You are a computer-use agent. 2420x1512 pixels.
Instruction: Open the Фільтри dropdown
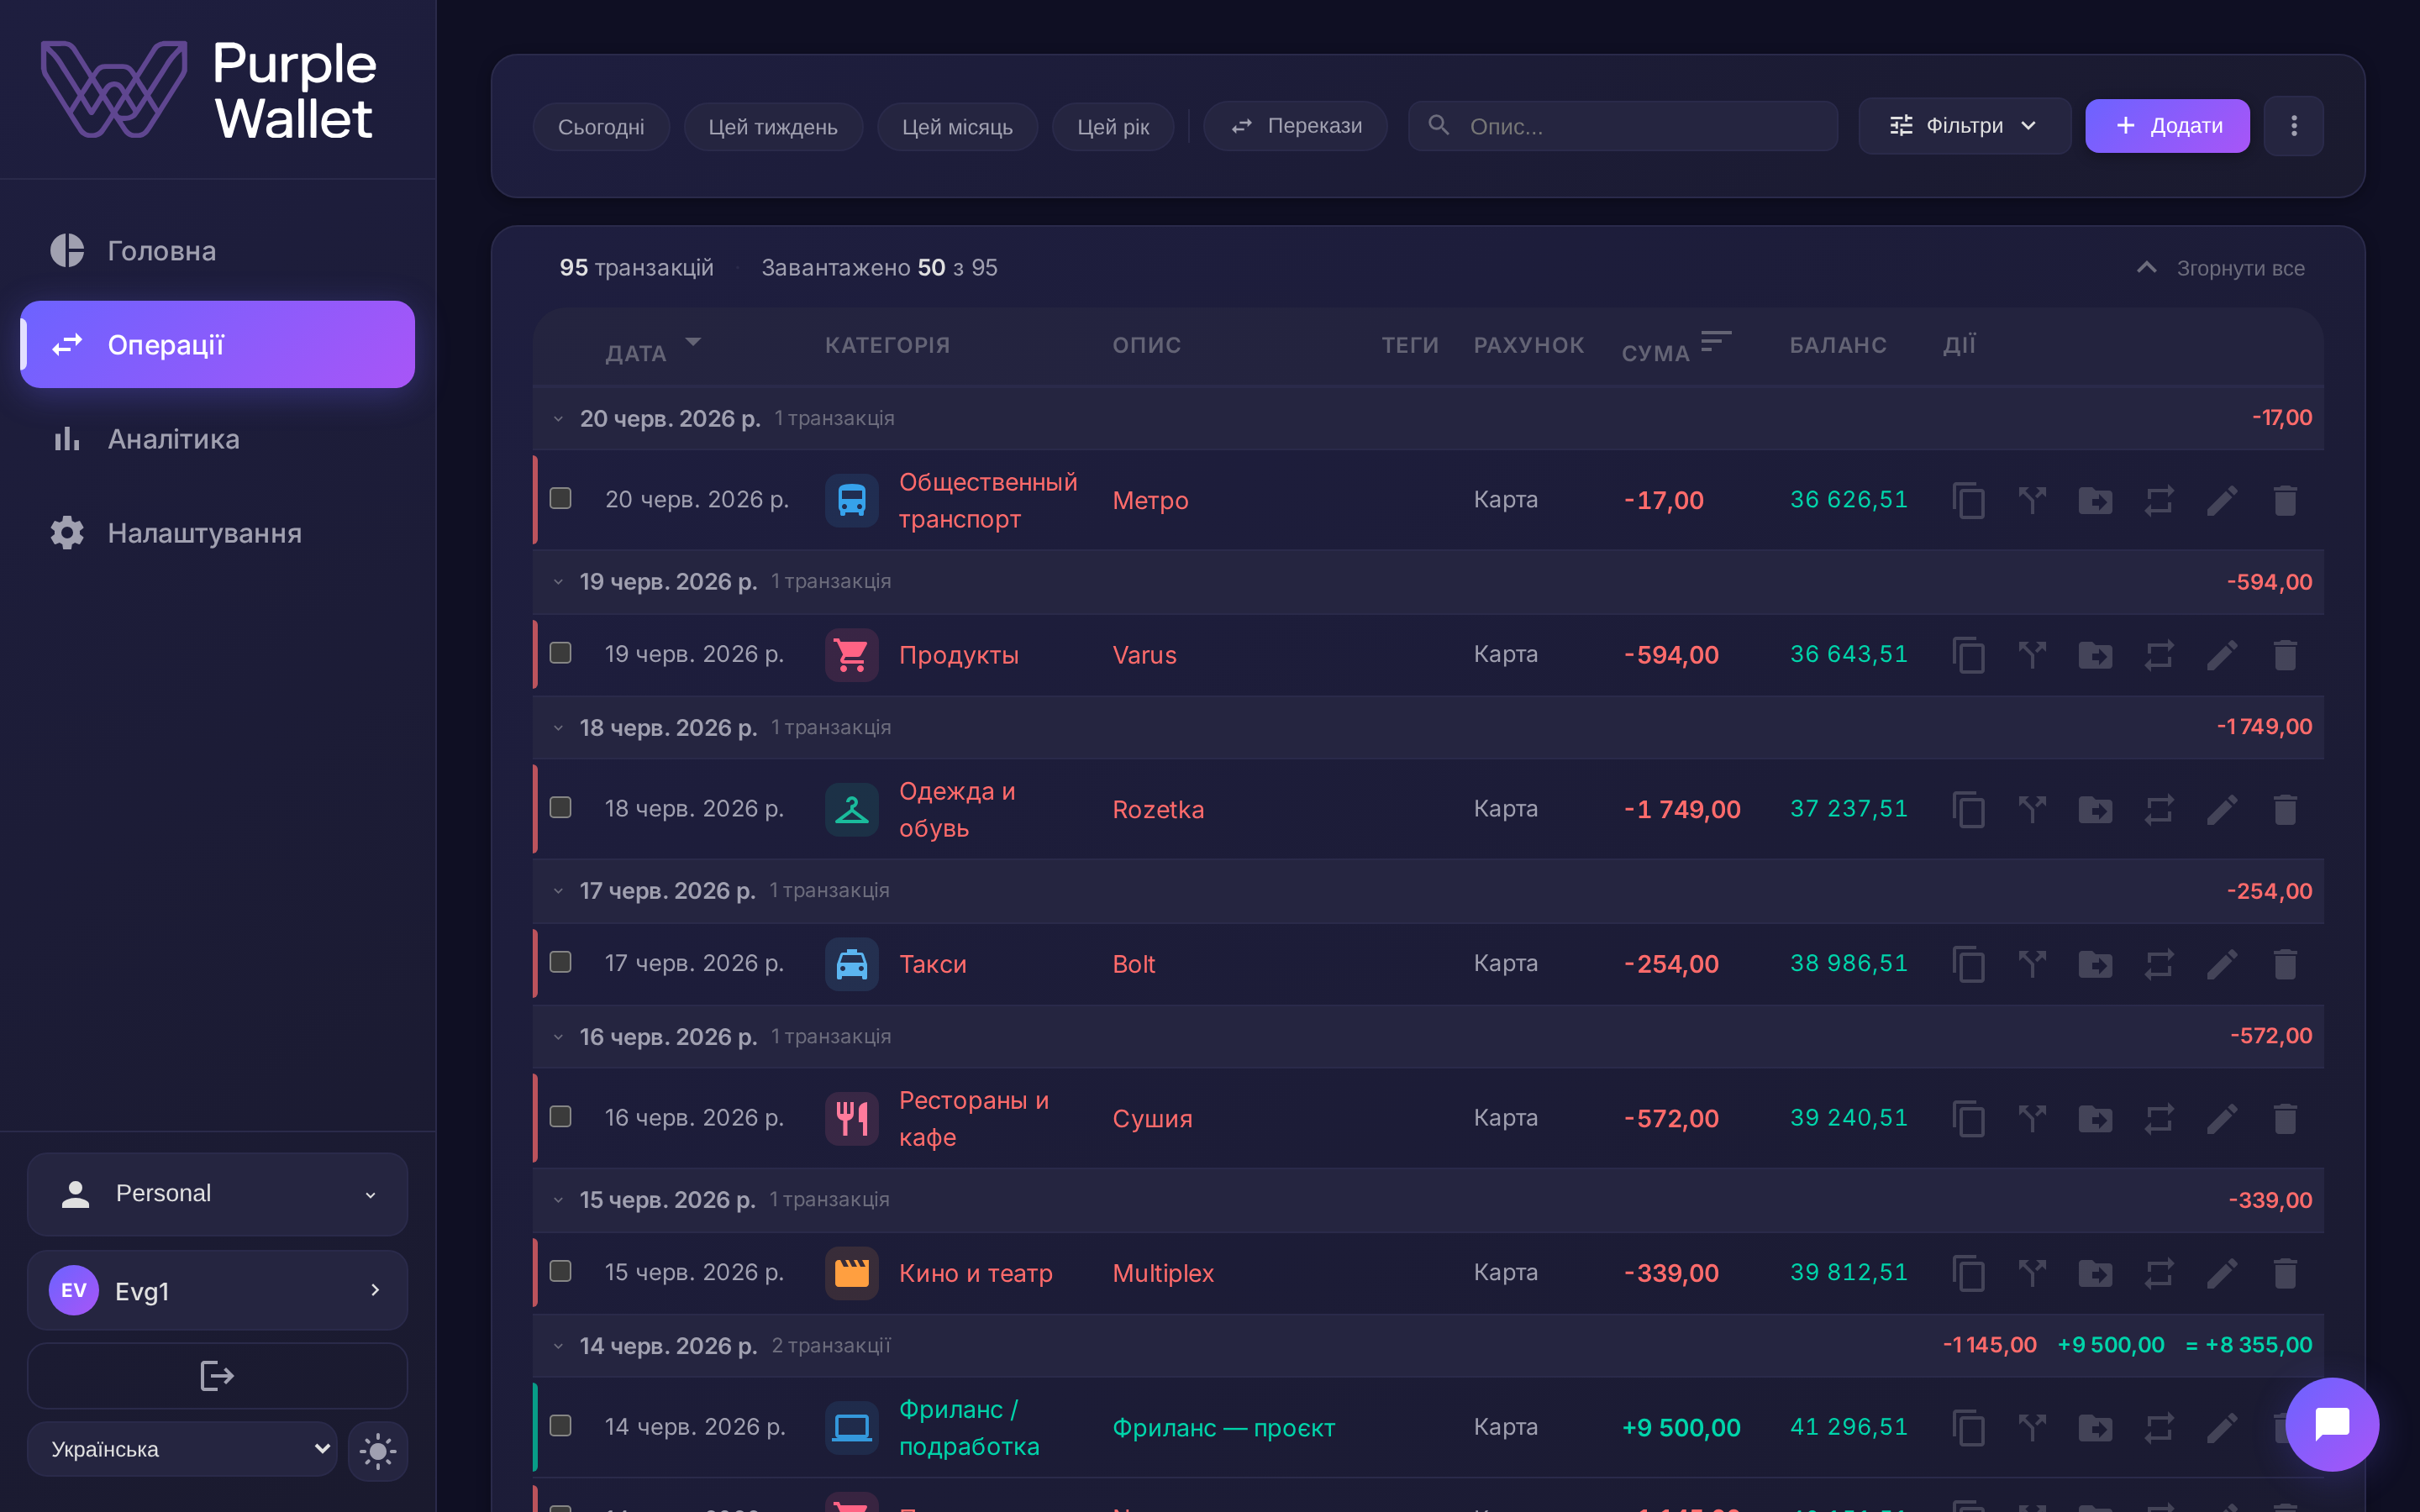click(x=1963, y=126)
